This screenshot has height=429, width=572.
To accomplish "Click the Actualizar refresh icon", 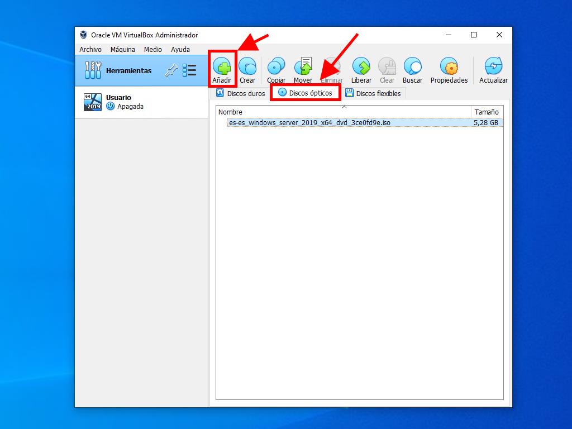I will 493,66.
